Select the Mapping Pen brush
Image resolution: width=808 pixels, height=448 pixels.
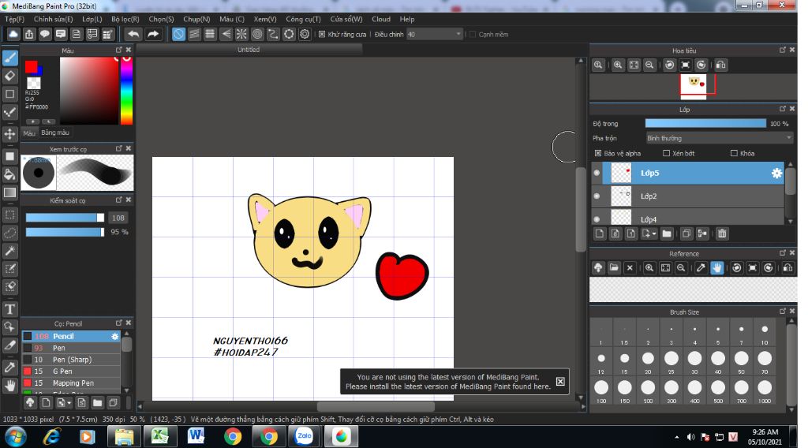[x=72, y=383]
